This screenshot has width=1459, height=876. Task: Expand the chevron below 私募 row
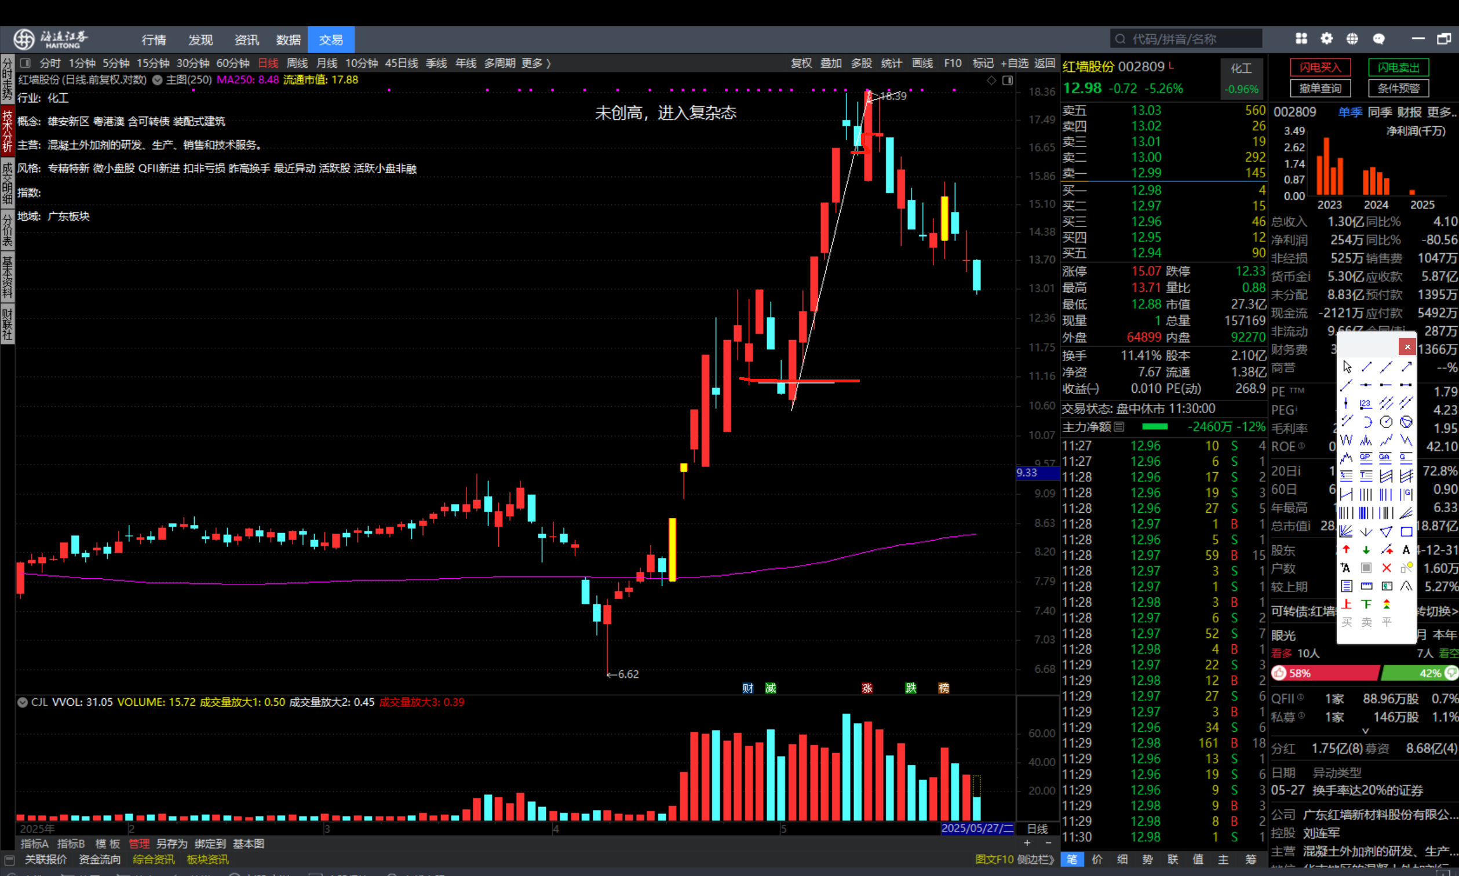click(x=1365, y=731)
